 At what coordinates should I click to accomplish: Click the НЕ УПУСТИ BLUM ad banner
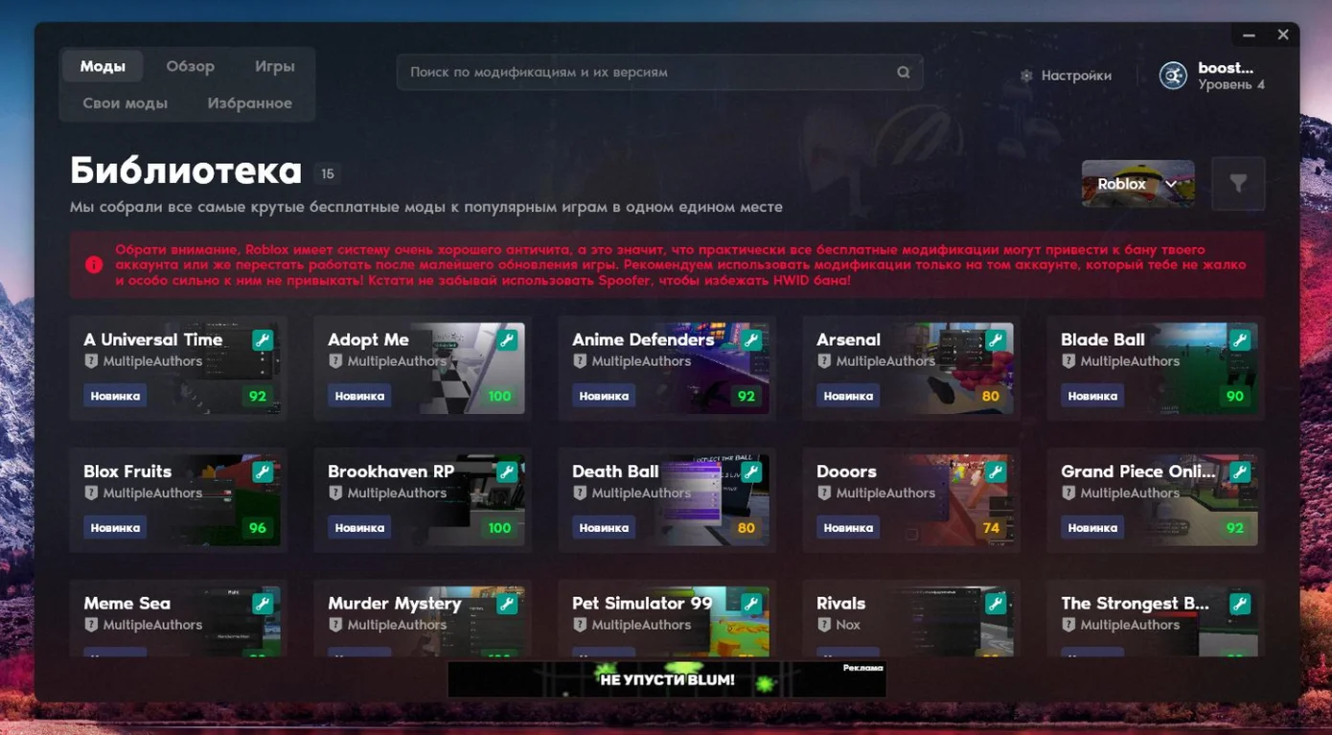pos(666,679)
